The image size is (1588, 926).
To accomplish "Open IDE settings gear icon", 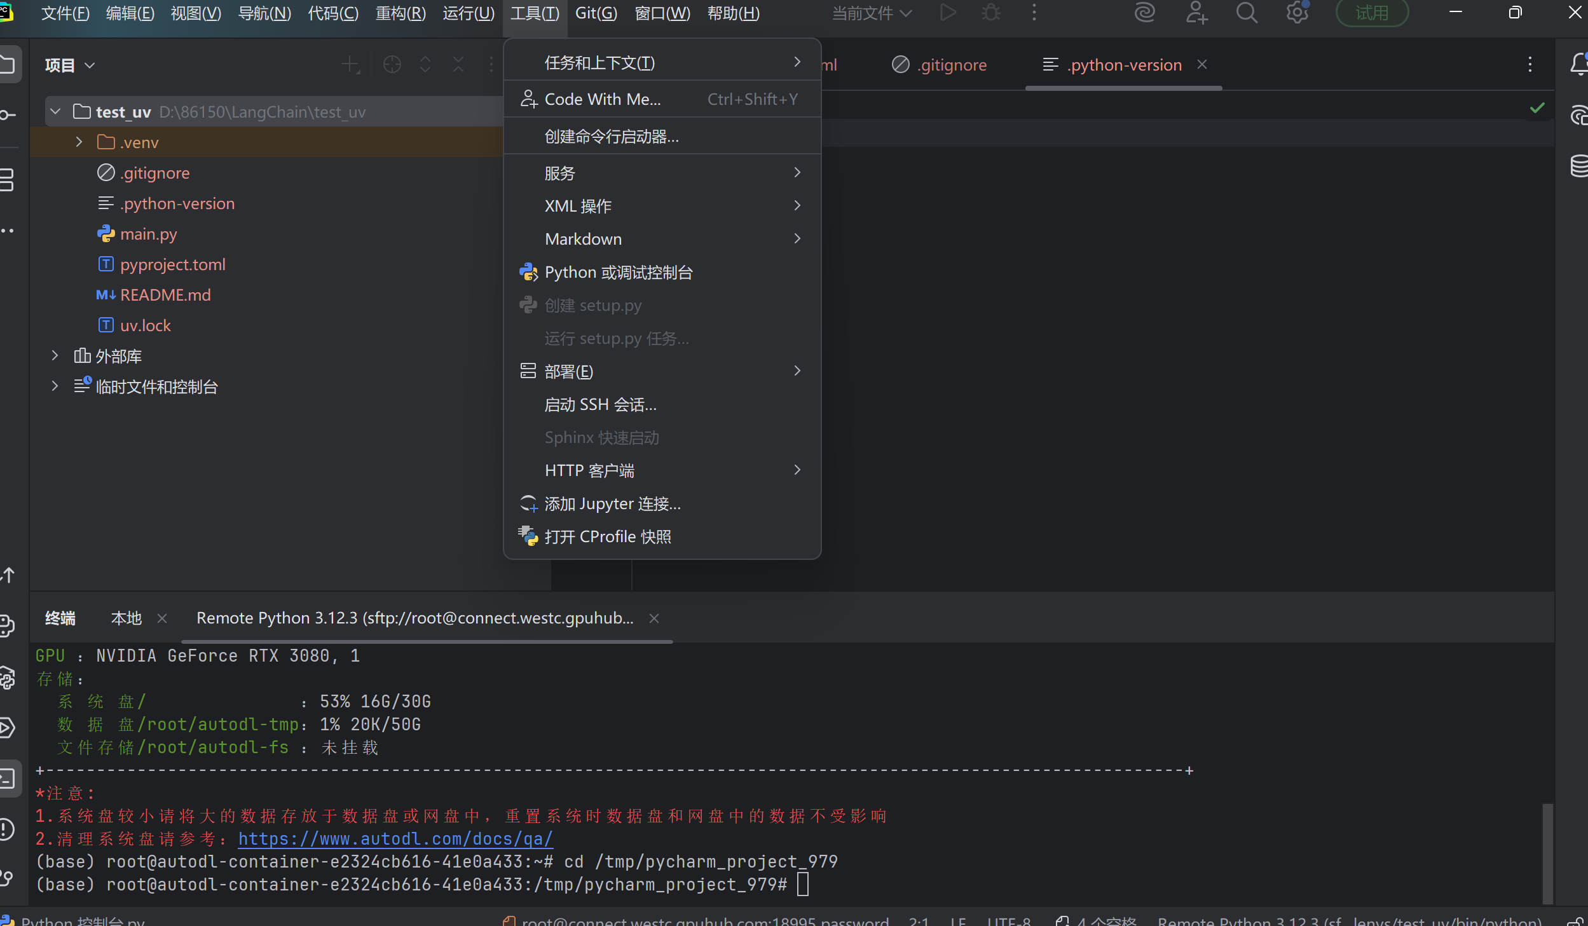I will (1297, 13).
